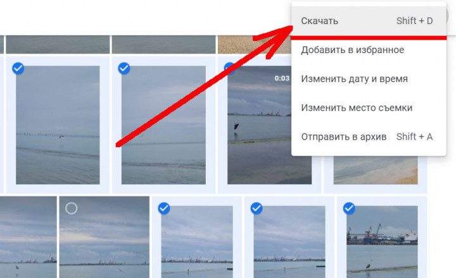
Task: Uncheck the checkmark on second tall sea photo
Action: coord(124,68)
